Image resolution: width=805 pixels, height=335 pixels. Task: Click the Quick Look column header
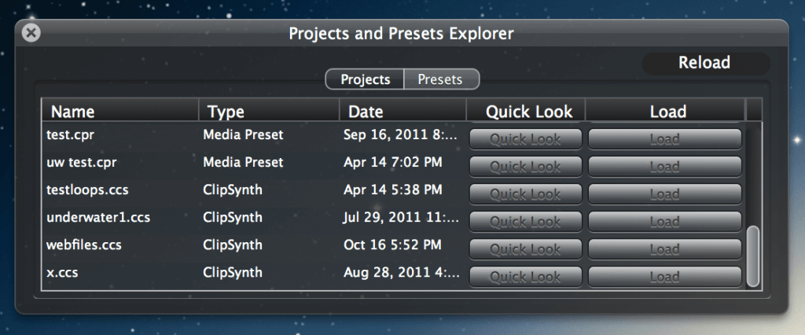pos(526,112)
